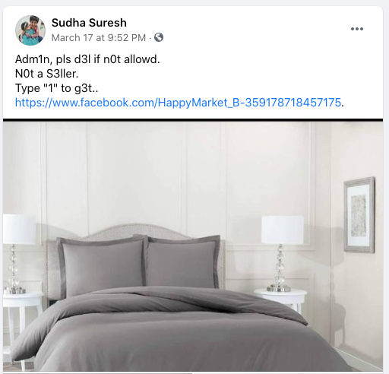Viewport: 389px width, 374px height.
Task: Click the text line "Adm1n, pls d3l if n0t allowd."
Action: click(x=87, y=59)
